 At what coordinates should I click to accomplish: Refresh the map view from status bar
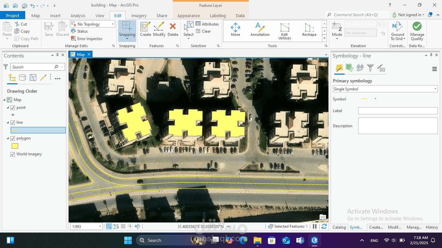tap(324, 226)
